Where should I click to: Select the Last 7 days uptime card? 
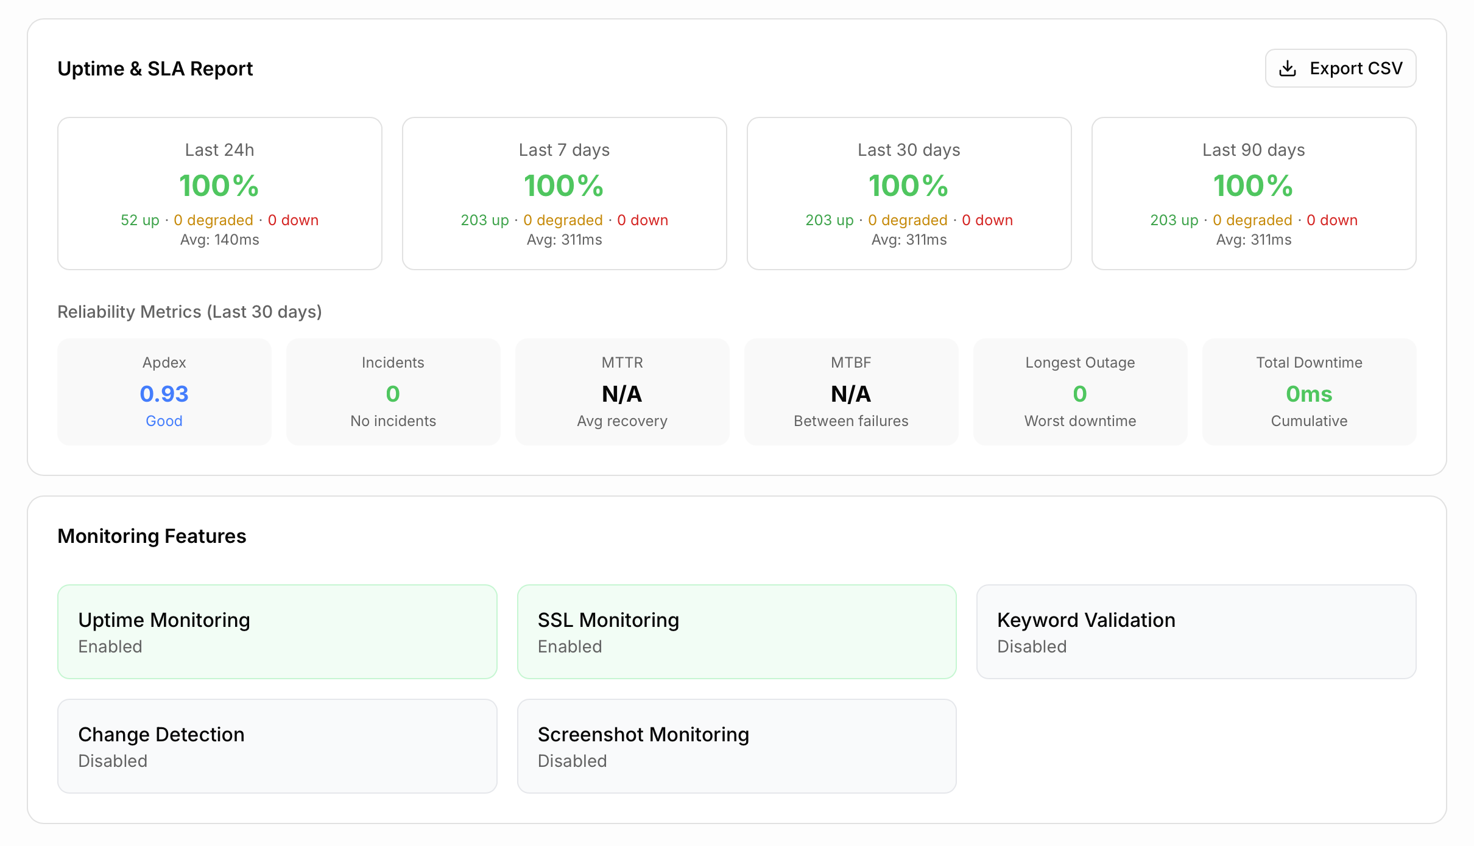(x=564, y=194)
